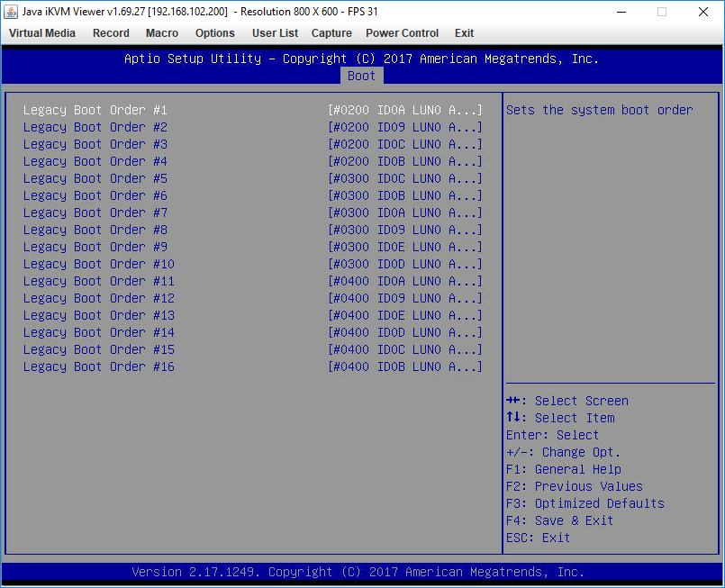Select Legacy Boot Order #2 label
Image resolution: width=725 pixels, height=588 pixels.
click(x=95, y=127)
